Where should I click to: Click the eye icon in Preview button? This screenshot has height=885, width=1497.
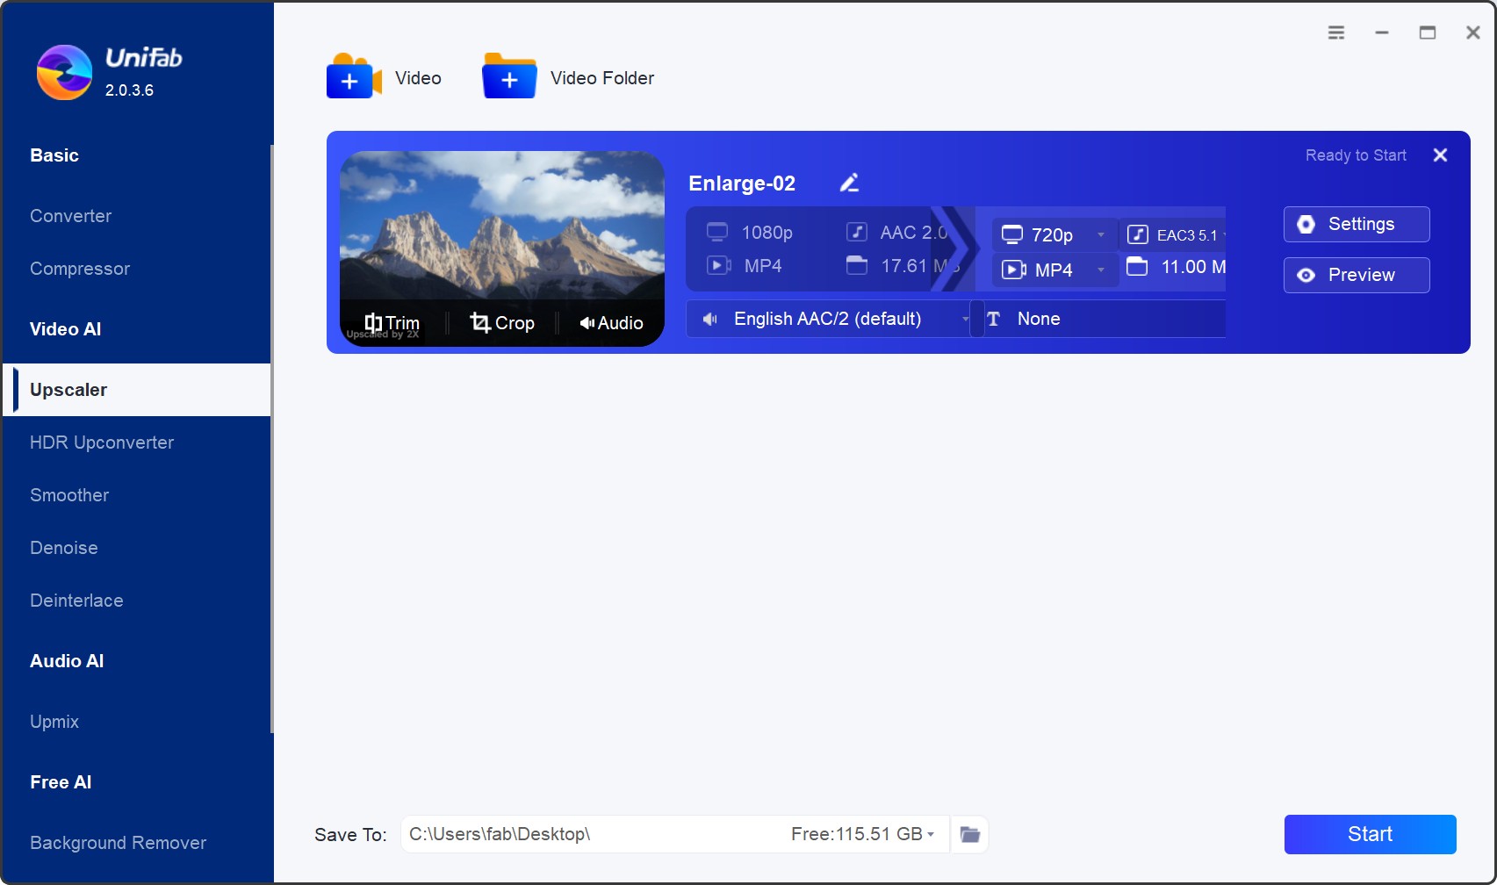[x=1306, y=275]
